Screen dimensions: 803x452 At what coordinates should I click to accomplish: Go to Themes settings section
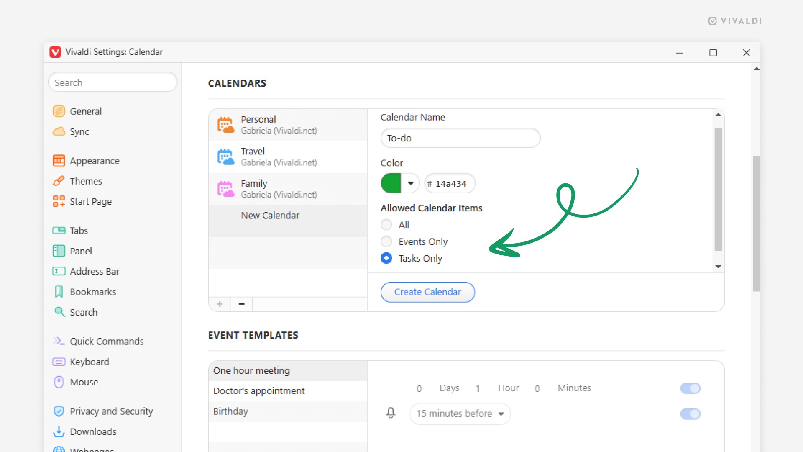tap(86, 181)
